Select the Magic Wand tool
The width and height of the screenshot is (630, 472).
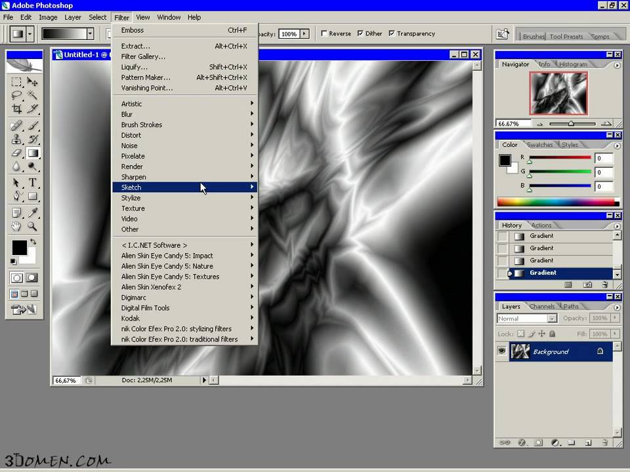pos(32,95)
